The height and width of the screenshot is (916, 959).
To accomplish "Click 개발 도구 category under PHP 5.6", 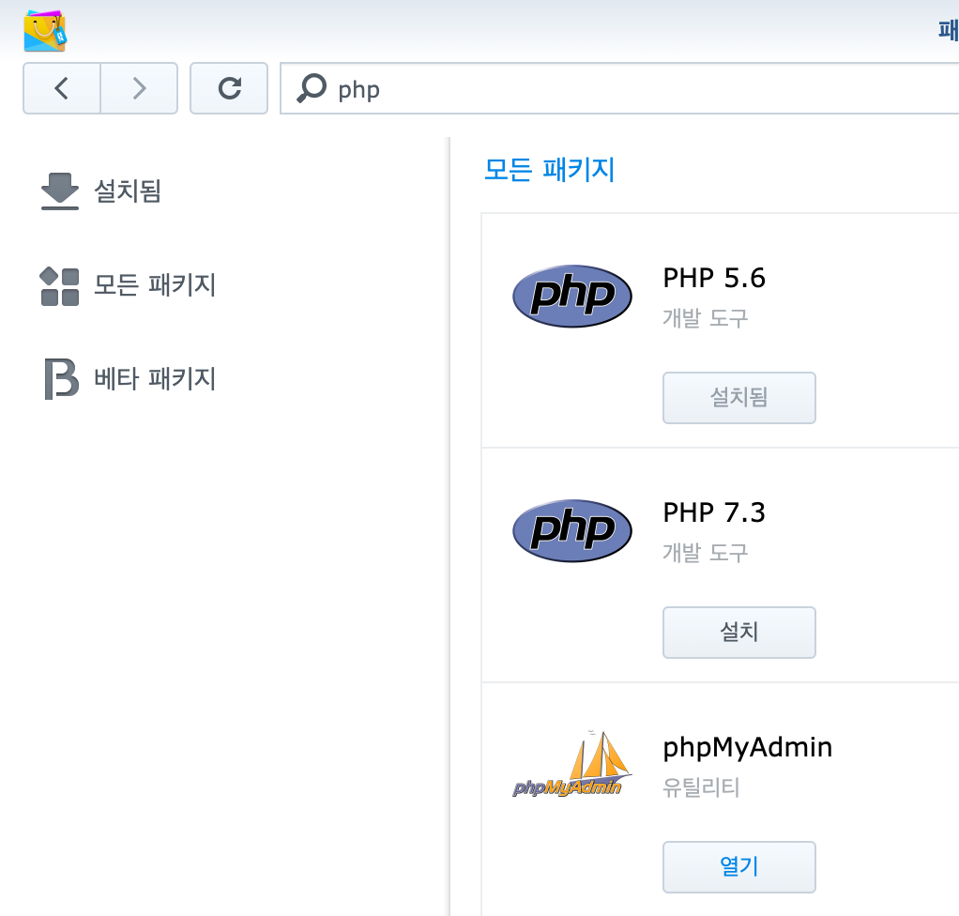I will click(706, 319).
